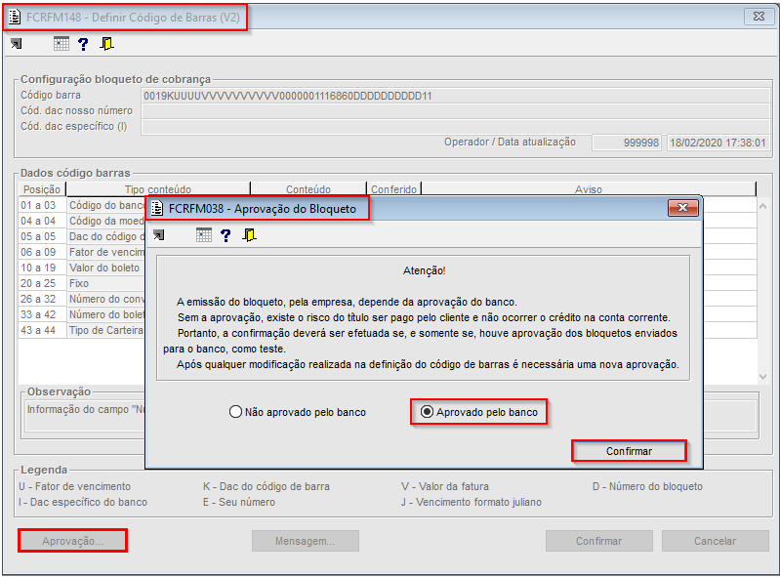Click the grid scrollbar down arrow
Screen dimensions: 780x577
click(763, 377)
